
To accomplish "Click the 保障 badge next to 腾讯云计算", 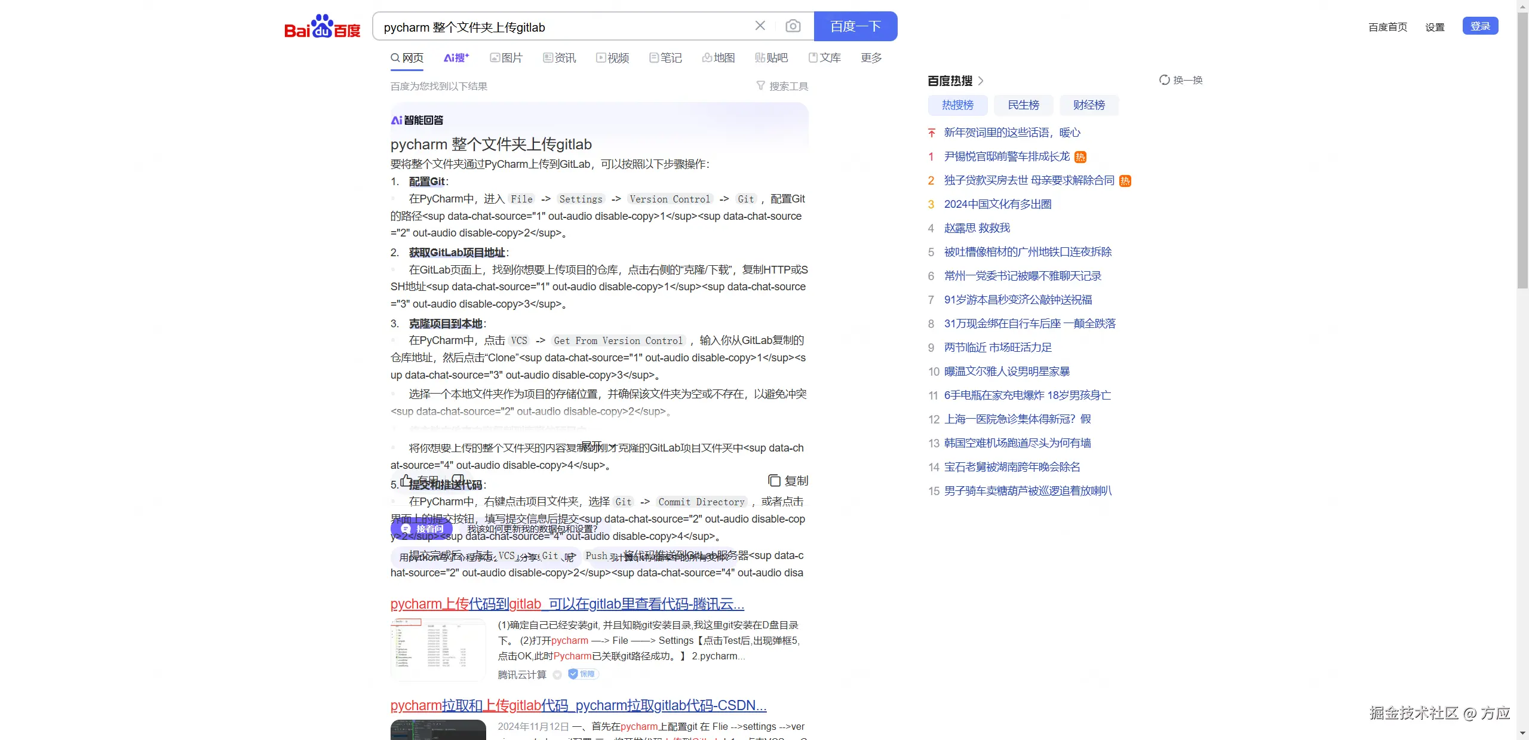I will [x=582, y=674].
